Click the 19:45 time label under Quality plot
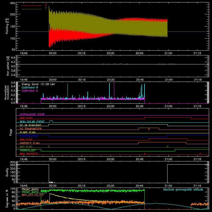The image size is (212, 212). coord(24,186)
